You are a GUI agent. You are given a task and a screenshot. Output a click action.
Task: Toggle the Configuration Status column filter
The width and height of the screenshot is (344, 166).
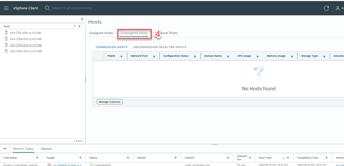195,56
